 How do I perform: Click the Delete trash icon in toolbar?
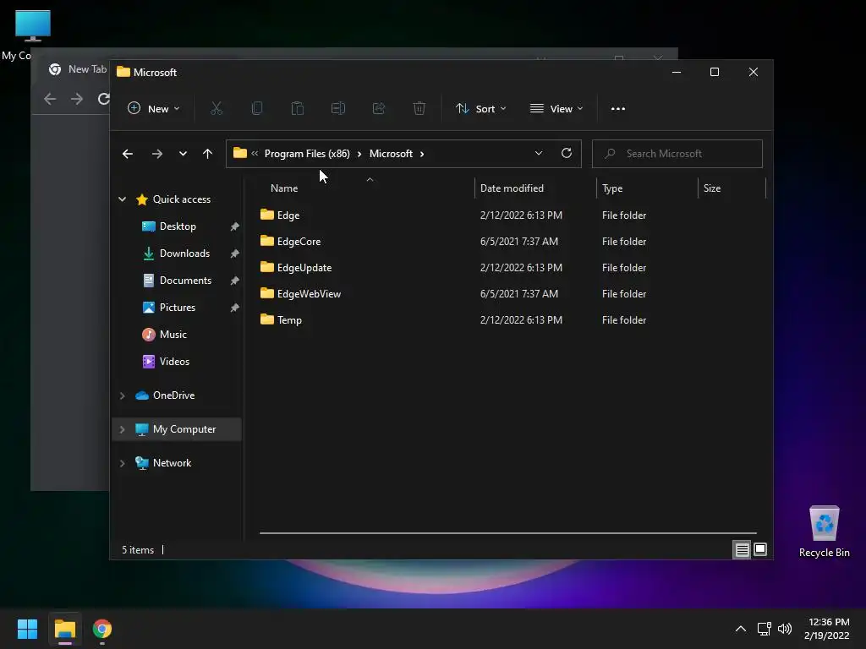[x=419, y=109]
